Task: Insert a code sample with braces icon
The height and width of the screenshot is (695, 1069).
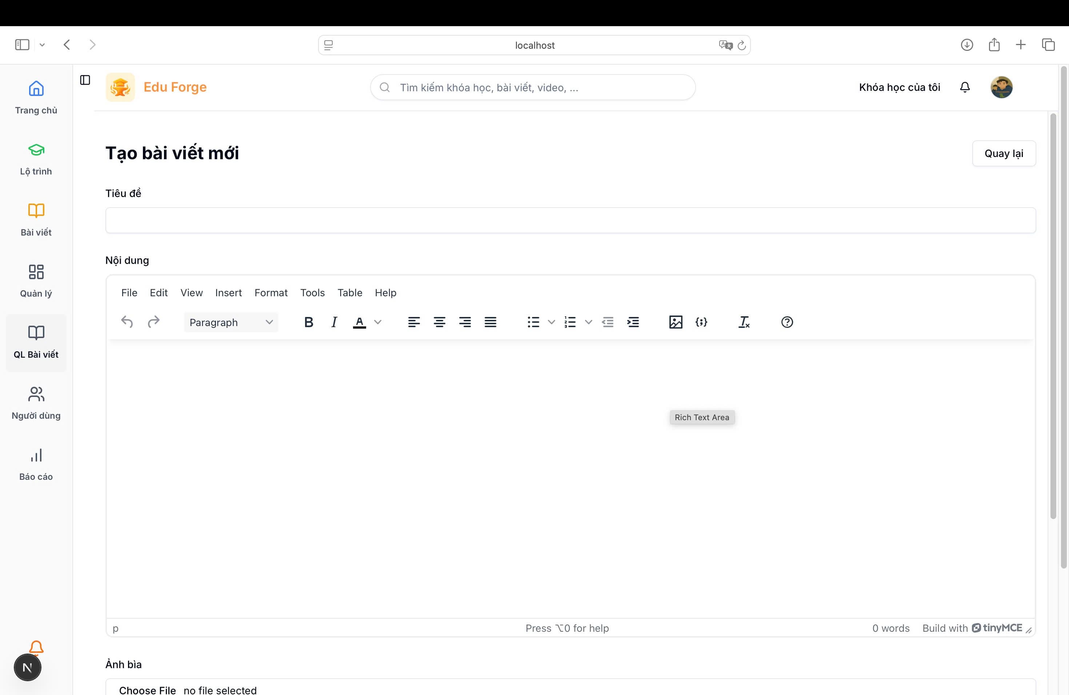Action: tap(701, 322)
